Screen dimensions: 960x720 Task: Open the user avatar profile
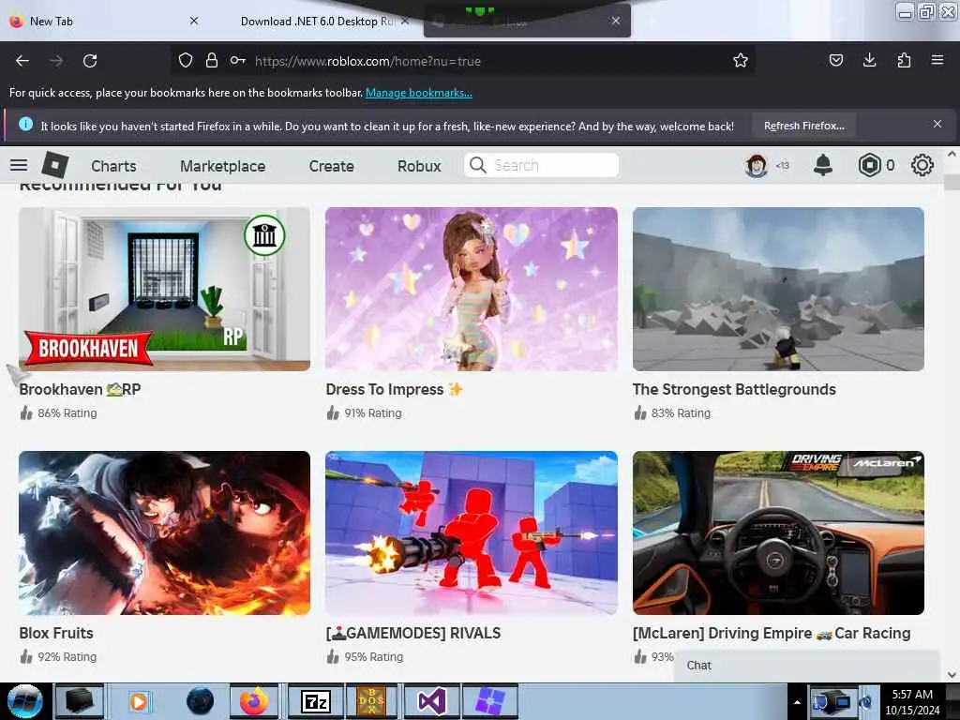[757, 165]
